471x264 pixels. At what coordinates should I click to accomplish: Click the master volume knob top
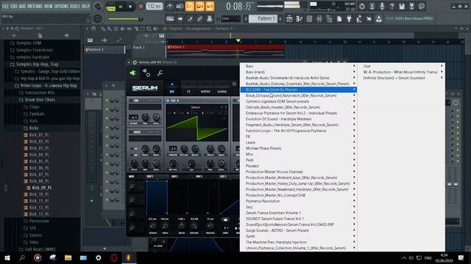tap(98, 6)
